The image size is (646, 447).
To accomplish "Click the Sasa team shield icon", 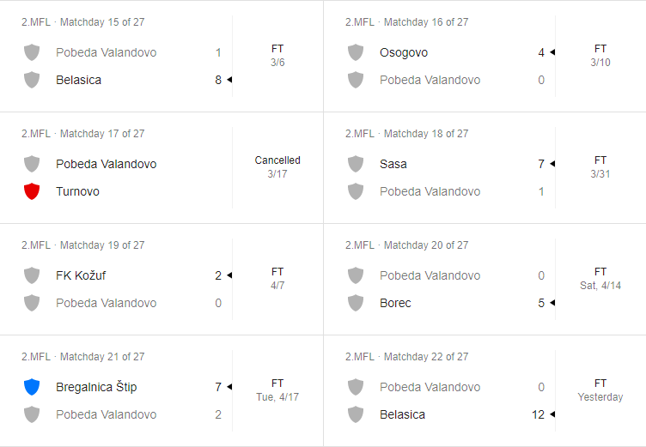I will 356,164.
